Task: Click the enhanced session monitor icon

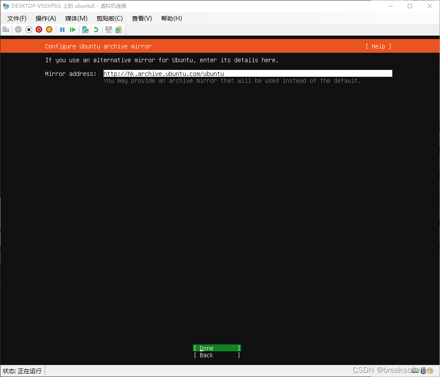Action: pos(109,30)
